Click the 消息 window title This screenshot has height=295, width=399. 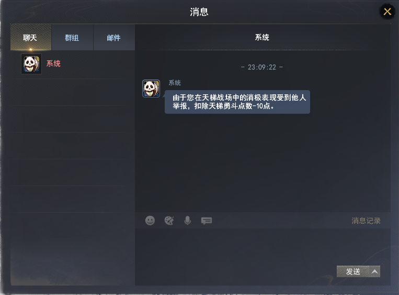pos(199,12)
